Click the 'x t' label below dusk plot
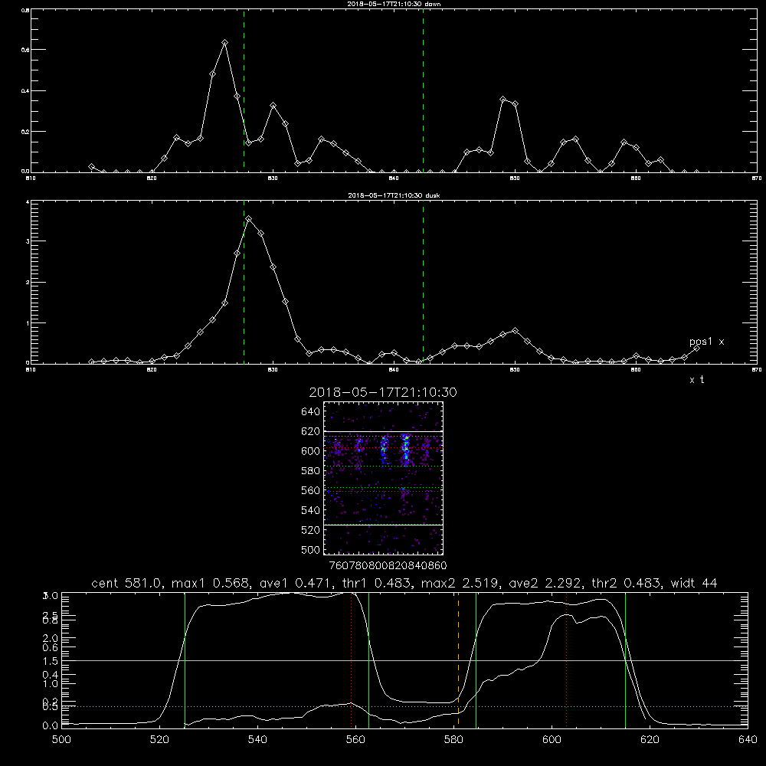766x766 pixels. click(696, 380)
